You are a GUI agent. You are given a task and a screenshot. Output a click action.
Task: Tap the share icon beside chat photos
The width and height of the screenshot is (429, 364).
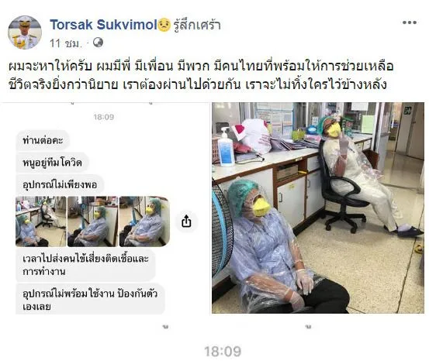186,221
